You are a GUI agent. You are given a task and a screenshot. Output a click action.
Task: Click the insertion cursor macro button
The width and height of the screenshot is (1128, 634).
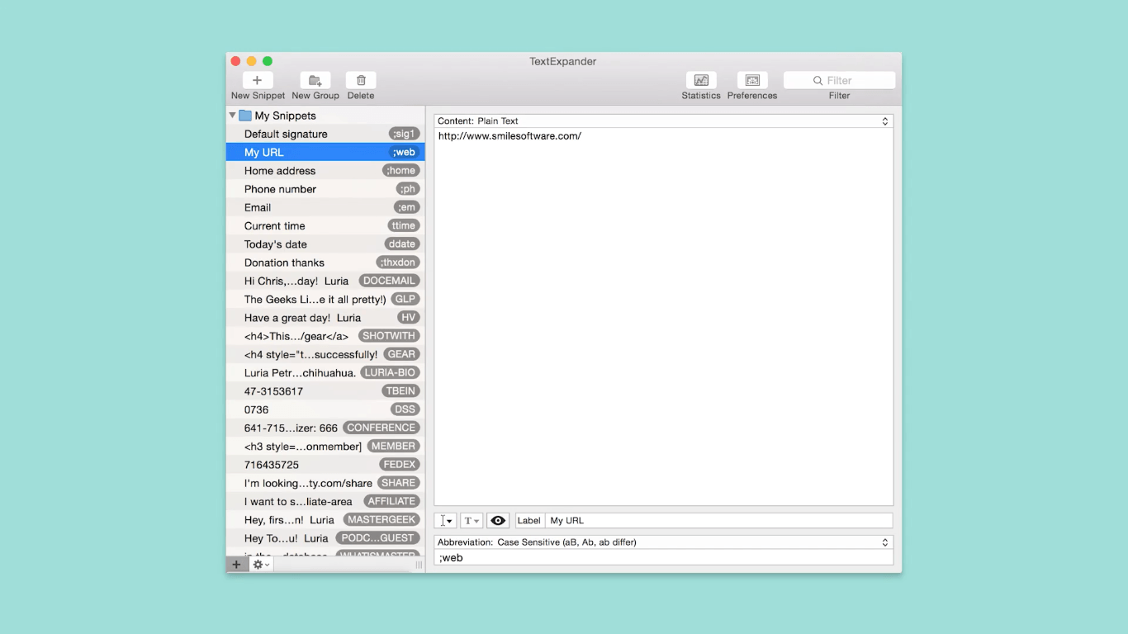coord(445,521)
